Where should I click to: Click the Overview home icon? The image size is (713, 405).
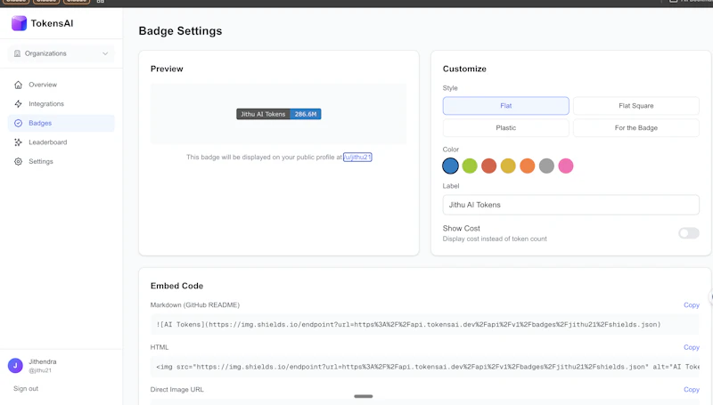(x=18, y=85)
